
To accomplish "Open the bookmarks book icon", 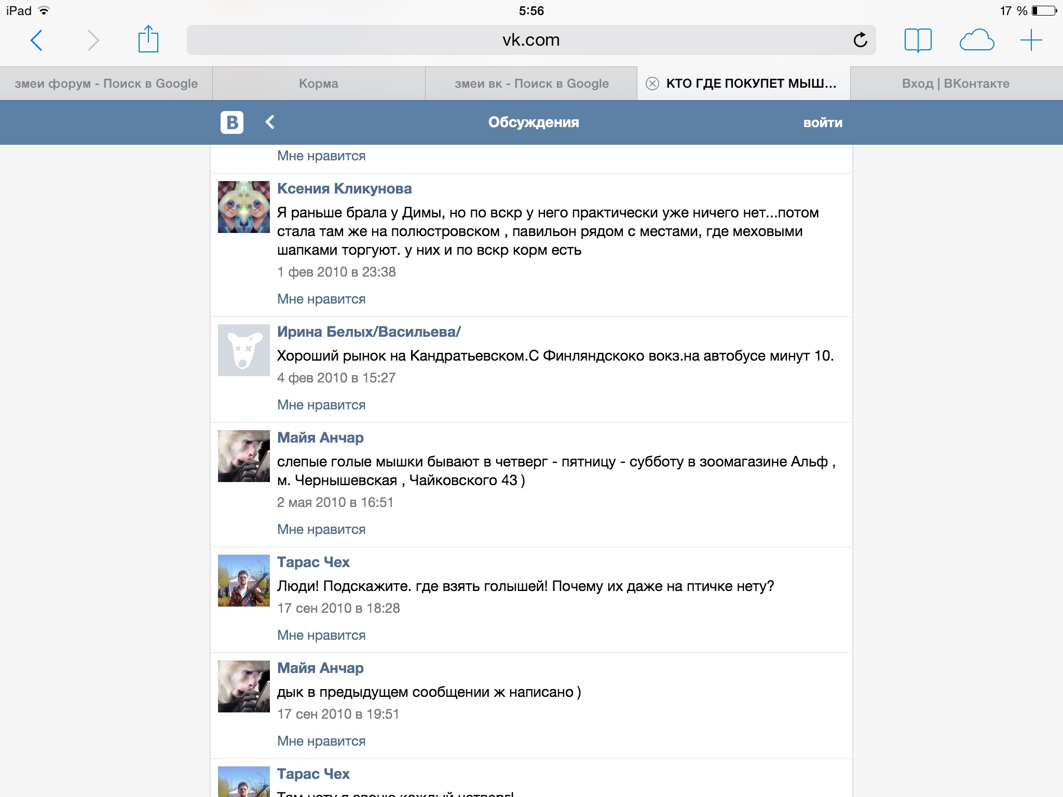I will (x=917, y=40).
